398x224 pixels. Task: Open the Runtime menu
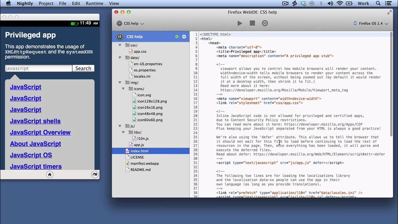[94, 3]
